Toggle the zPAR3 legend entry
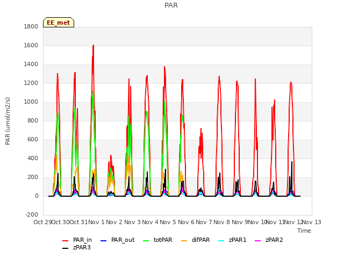 tap(76, 247)
